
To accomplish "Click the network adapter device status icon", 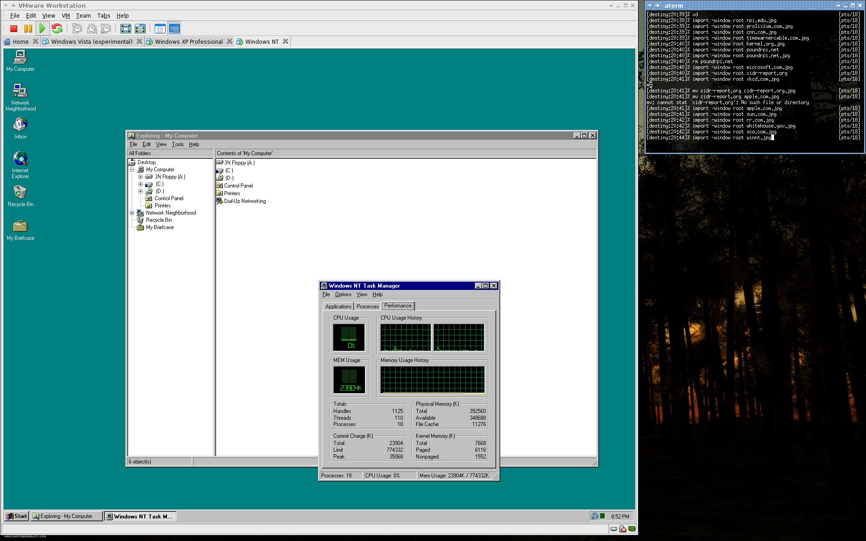I will tap(632, 529).
